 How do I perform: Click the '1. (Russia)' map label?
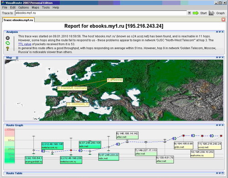pos(115,80)
